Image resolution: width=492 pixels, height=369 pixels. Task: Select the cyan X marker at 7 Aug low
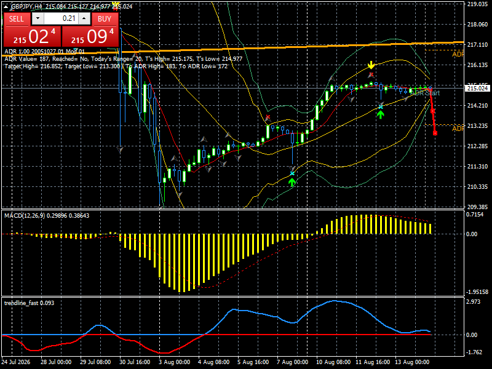pyautogui.click(x=292, y=173)
